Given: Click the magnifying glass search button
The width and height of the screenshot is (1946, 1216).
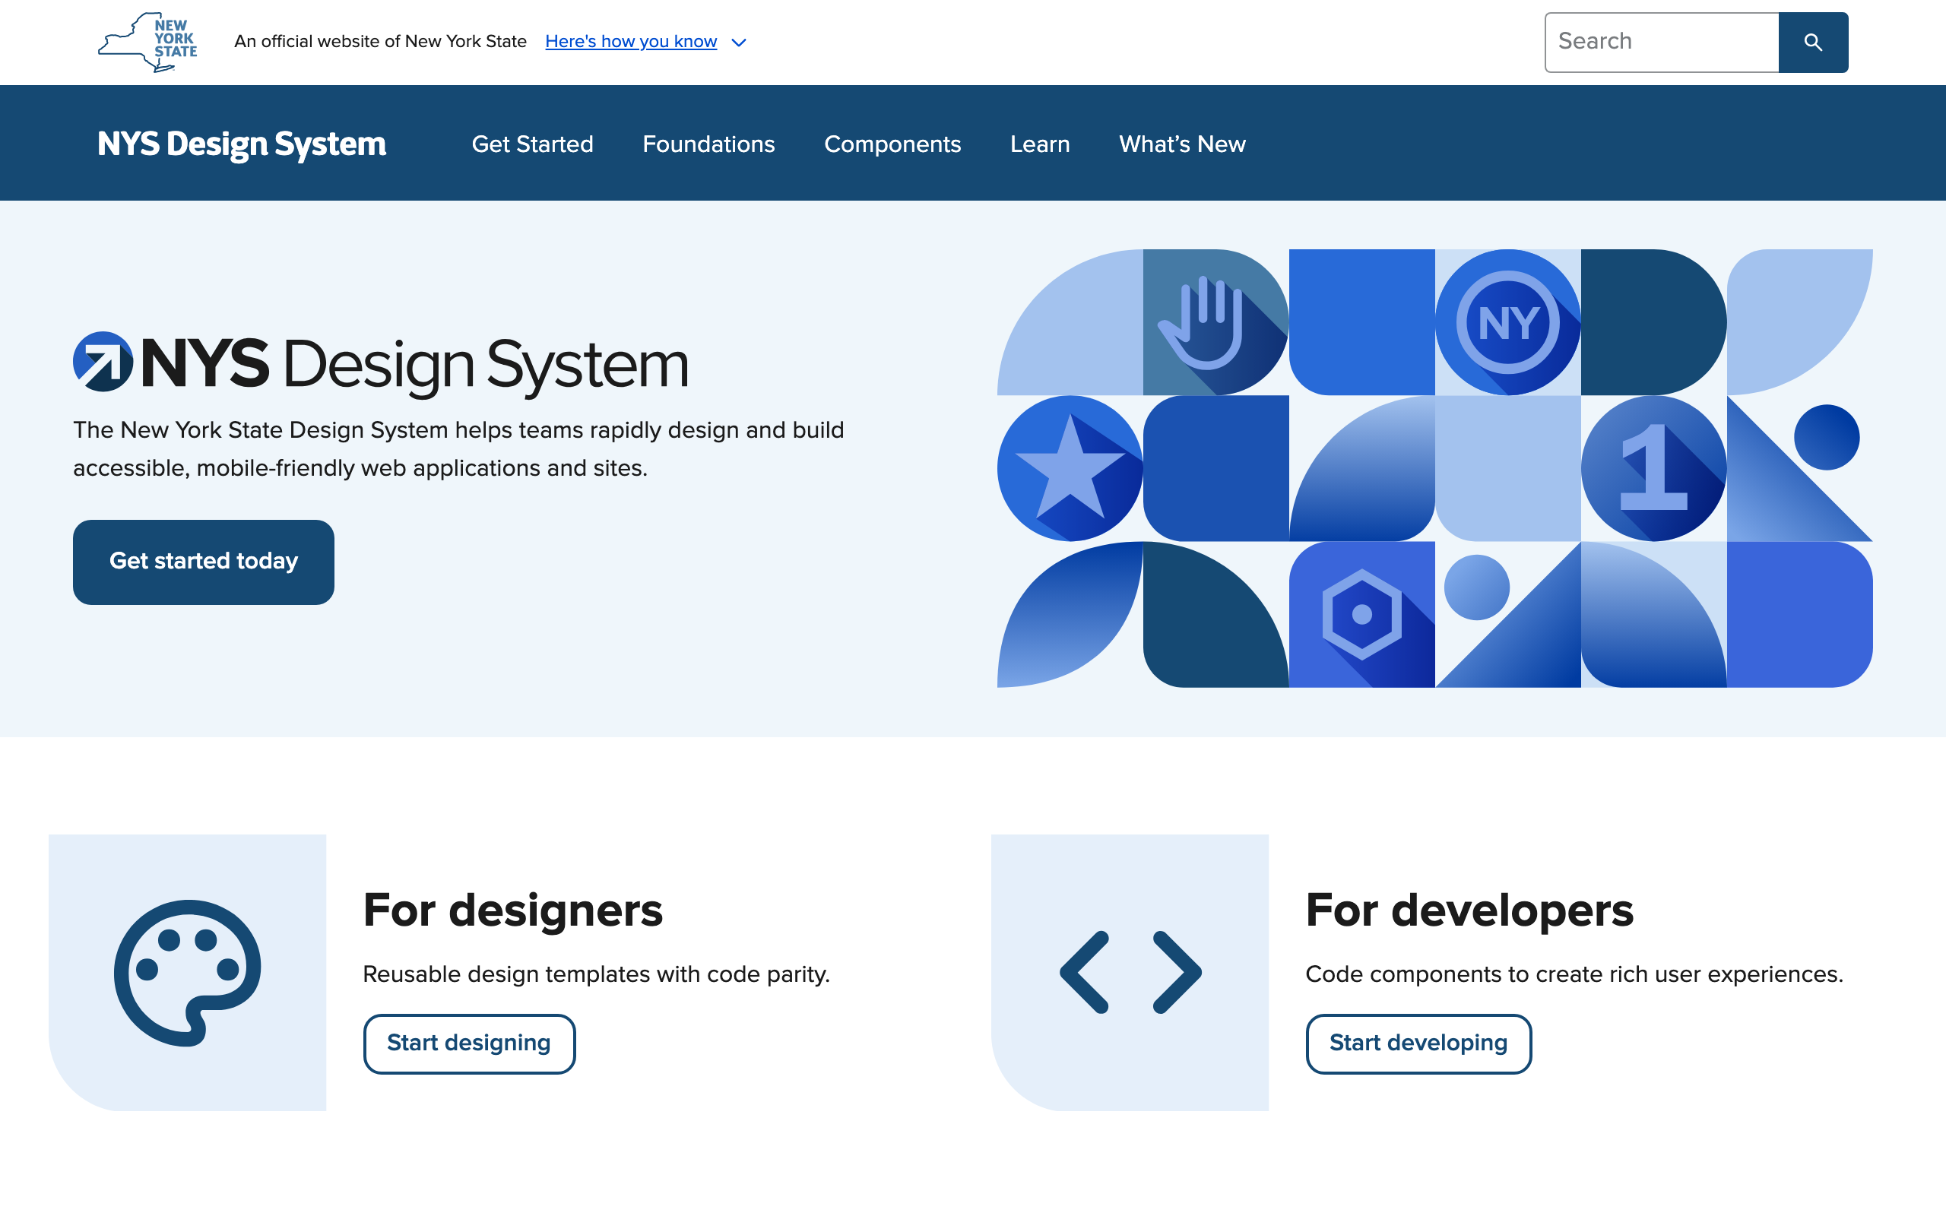Looking at the screenshot, I should click(1812, 42).
